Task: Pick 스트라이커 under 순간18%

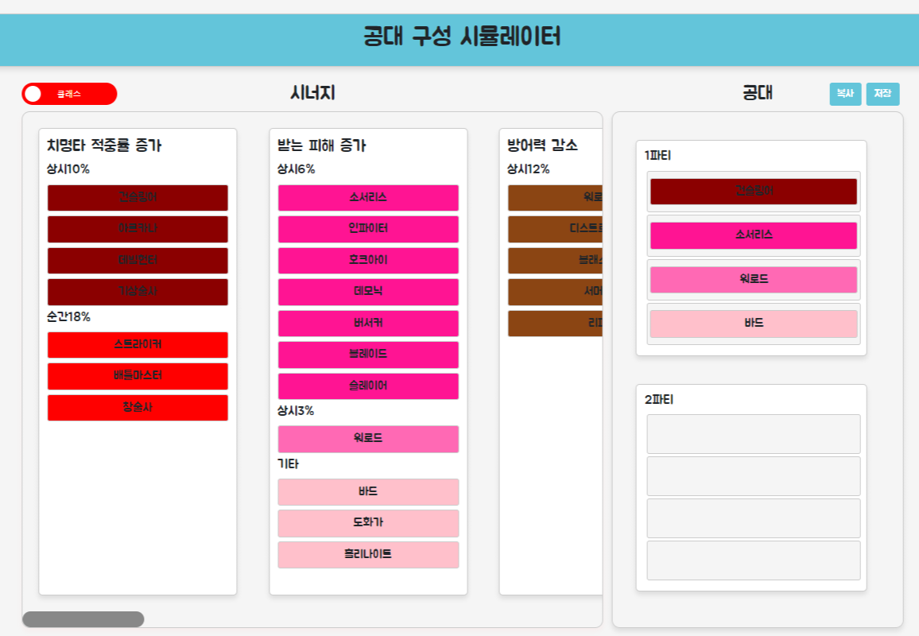Action: tap(138, 345)
